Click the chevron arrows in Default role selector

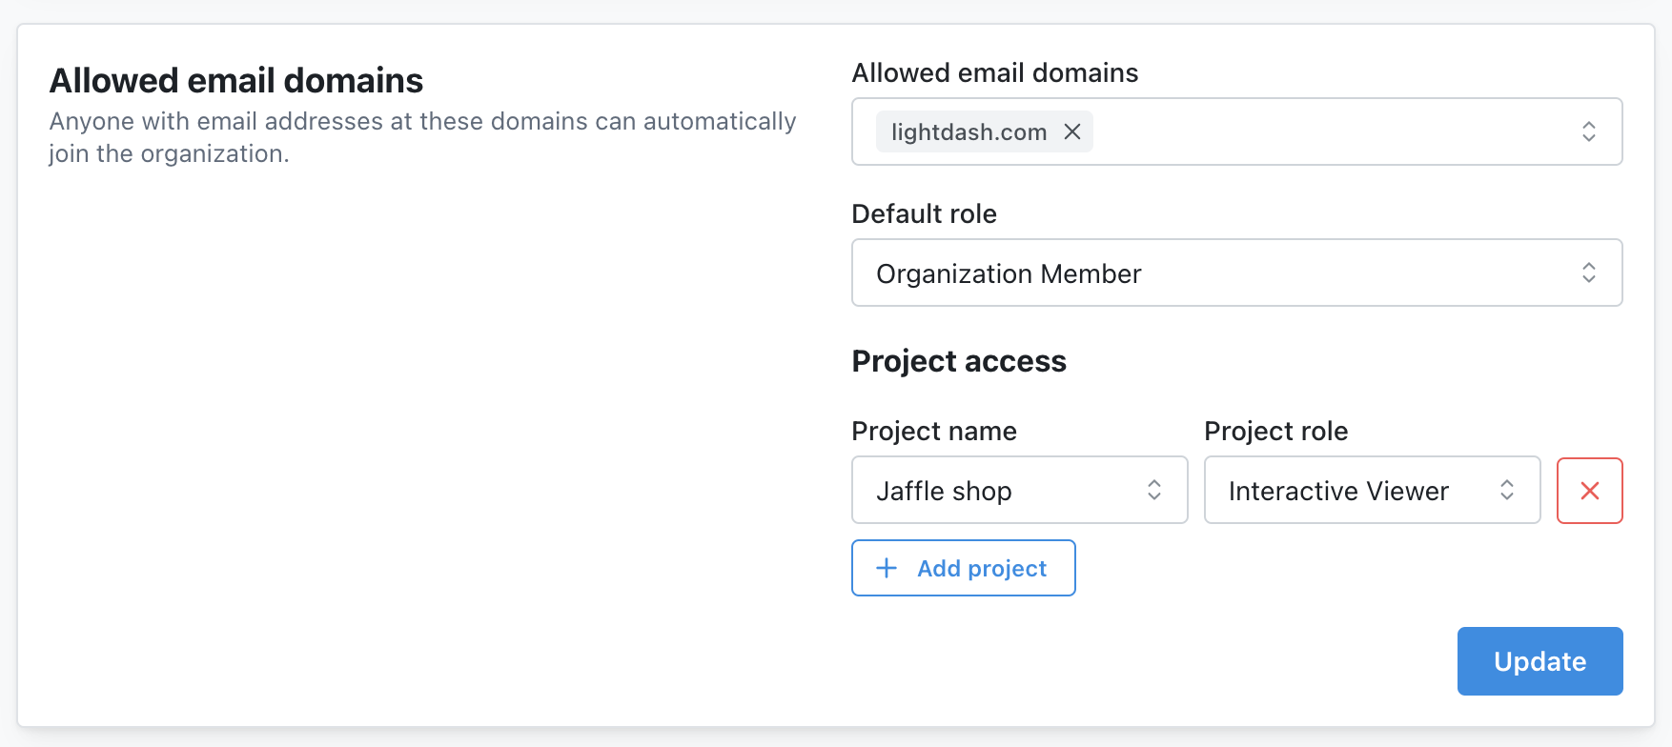coord(1589,273)
